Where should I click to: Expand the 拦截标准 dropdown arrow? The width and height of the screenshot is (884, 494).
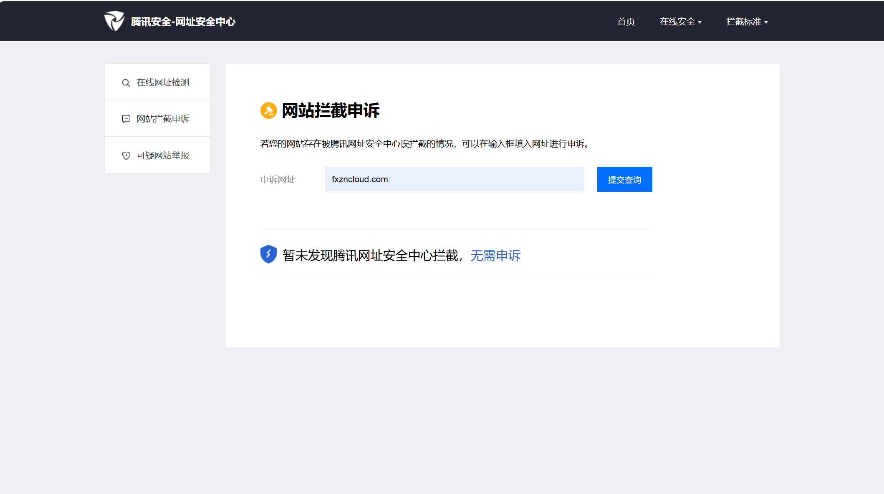click(x=766, y=22)
